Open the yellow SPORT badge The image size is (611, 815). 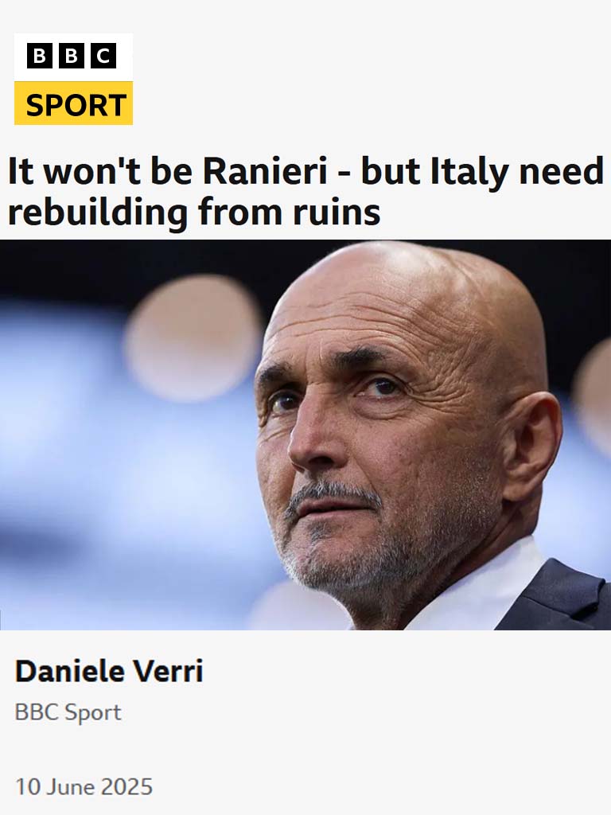[73, 103]
